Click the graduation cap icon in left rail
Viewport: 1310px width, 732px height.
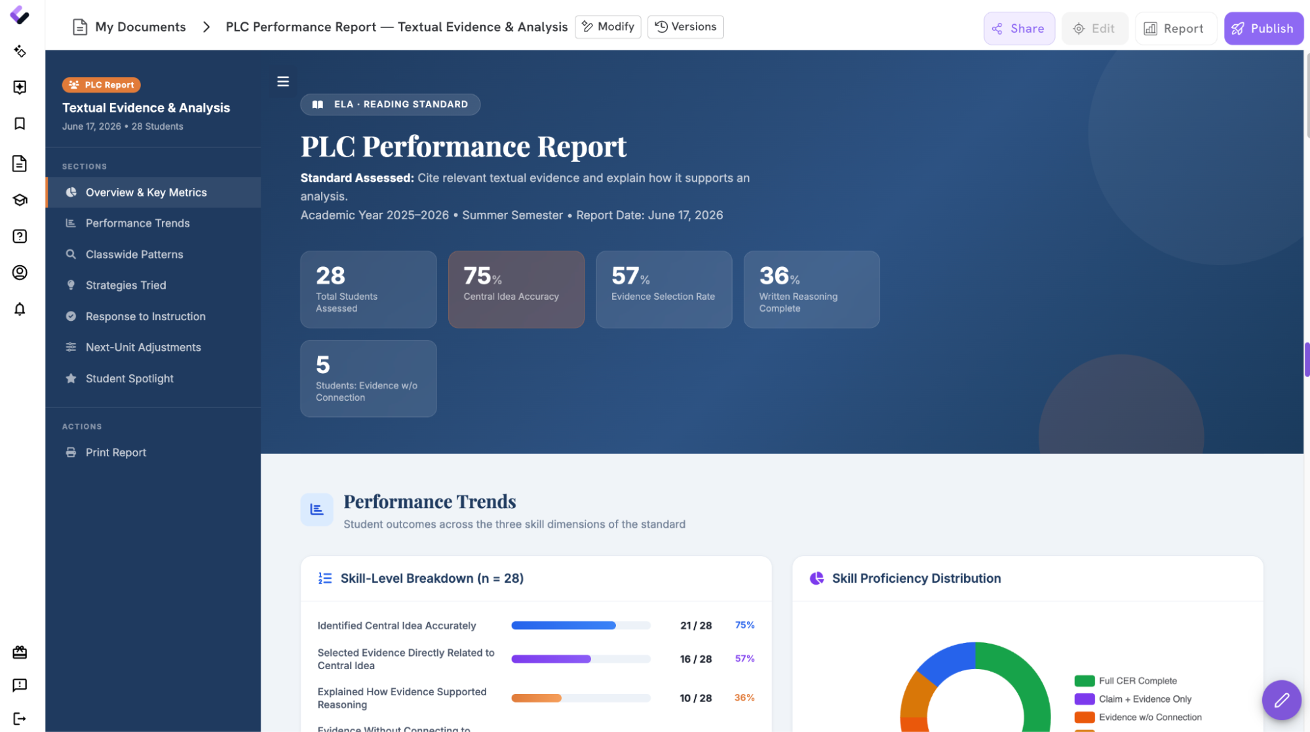[20, 200]
